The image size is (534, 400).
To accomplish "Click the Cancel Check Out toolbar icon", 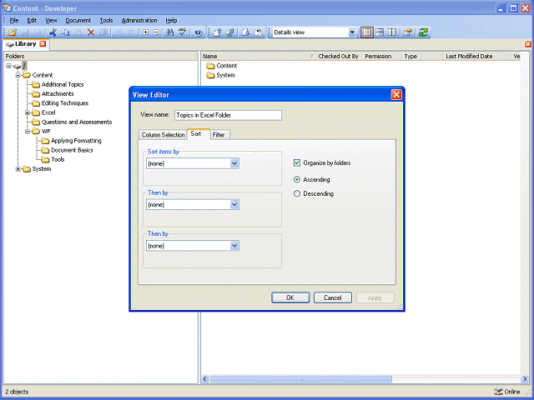I will [259, 32].
